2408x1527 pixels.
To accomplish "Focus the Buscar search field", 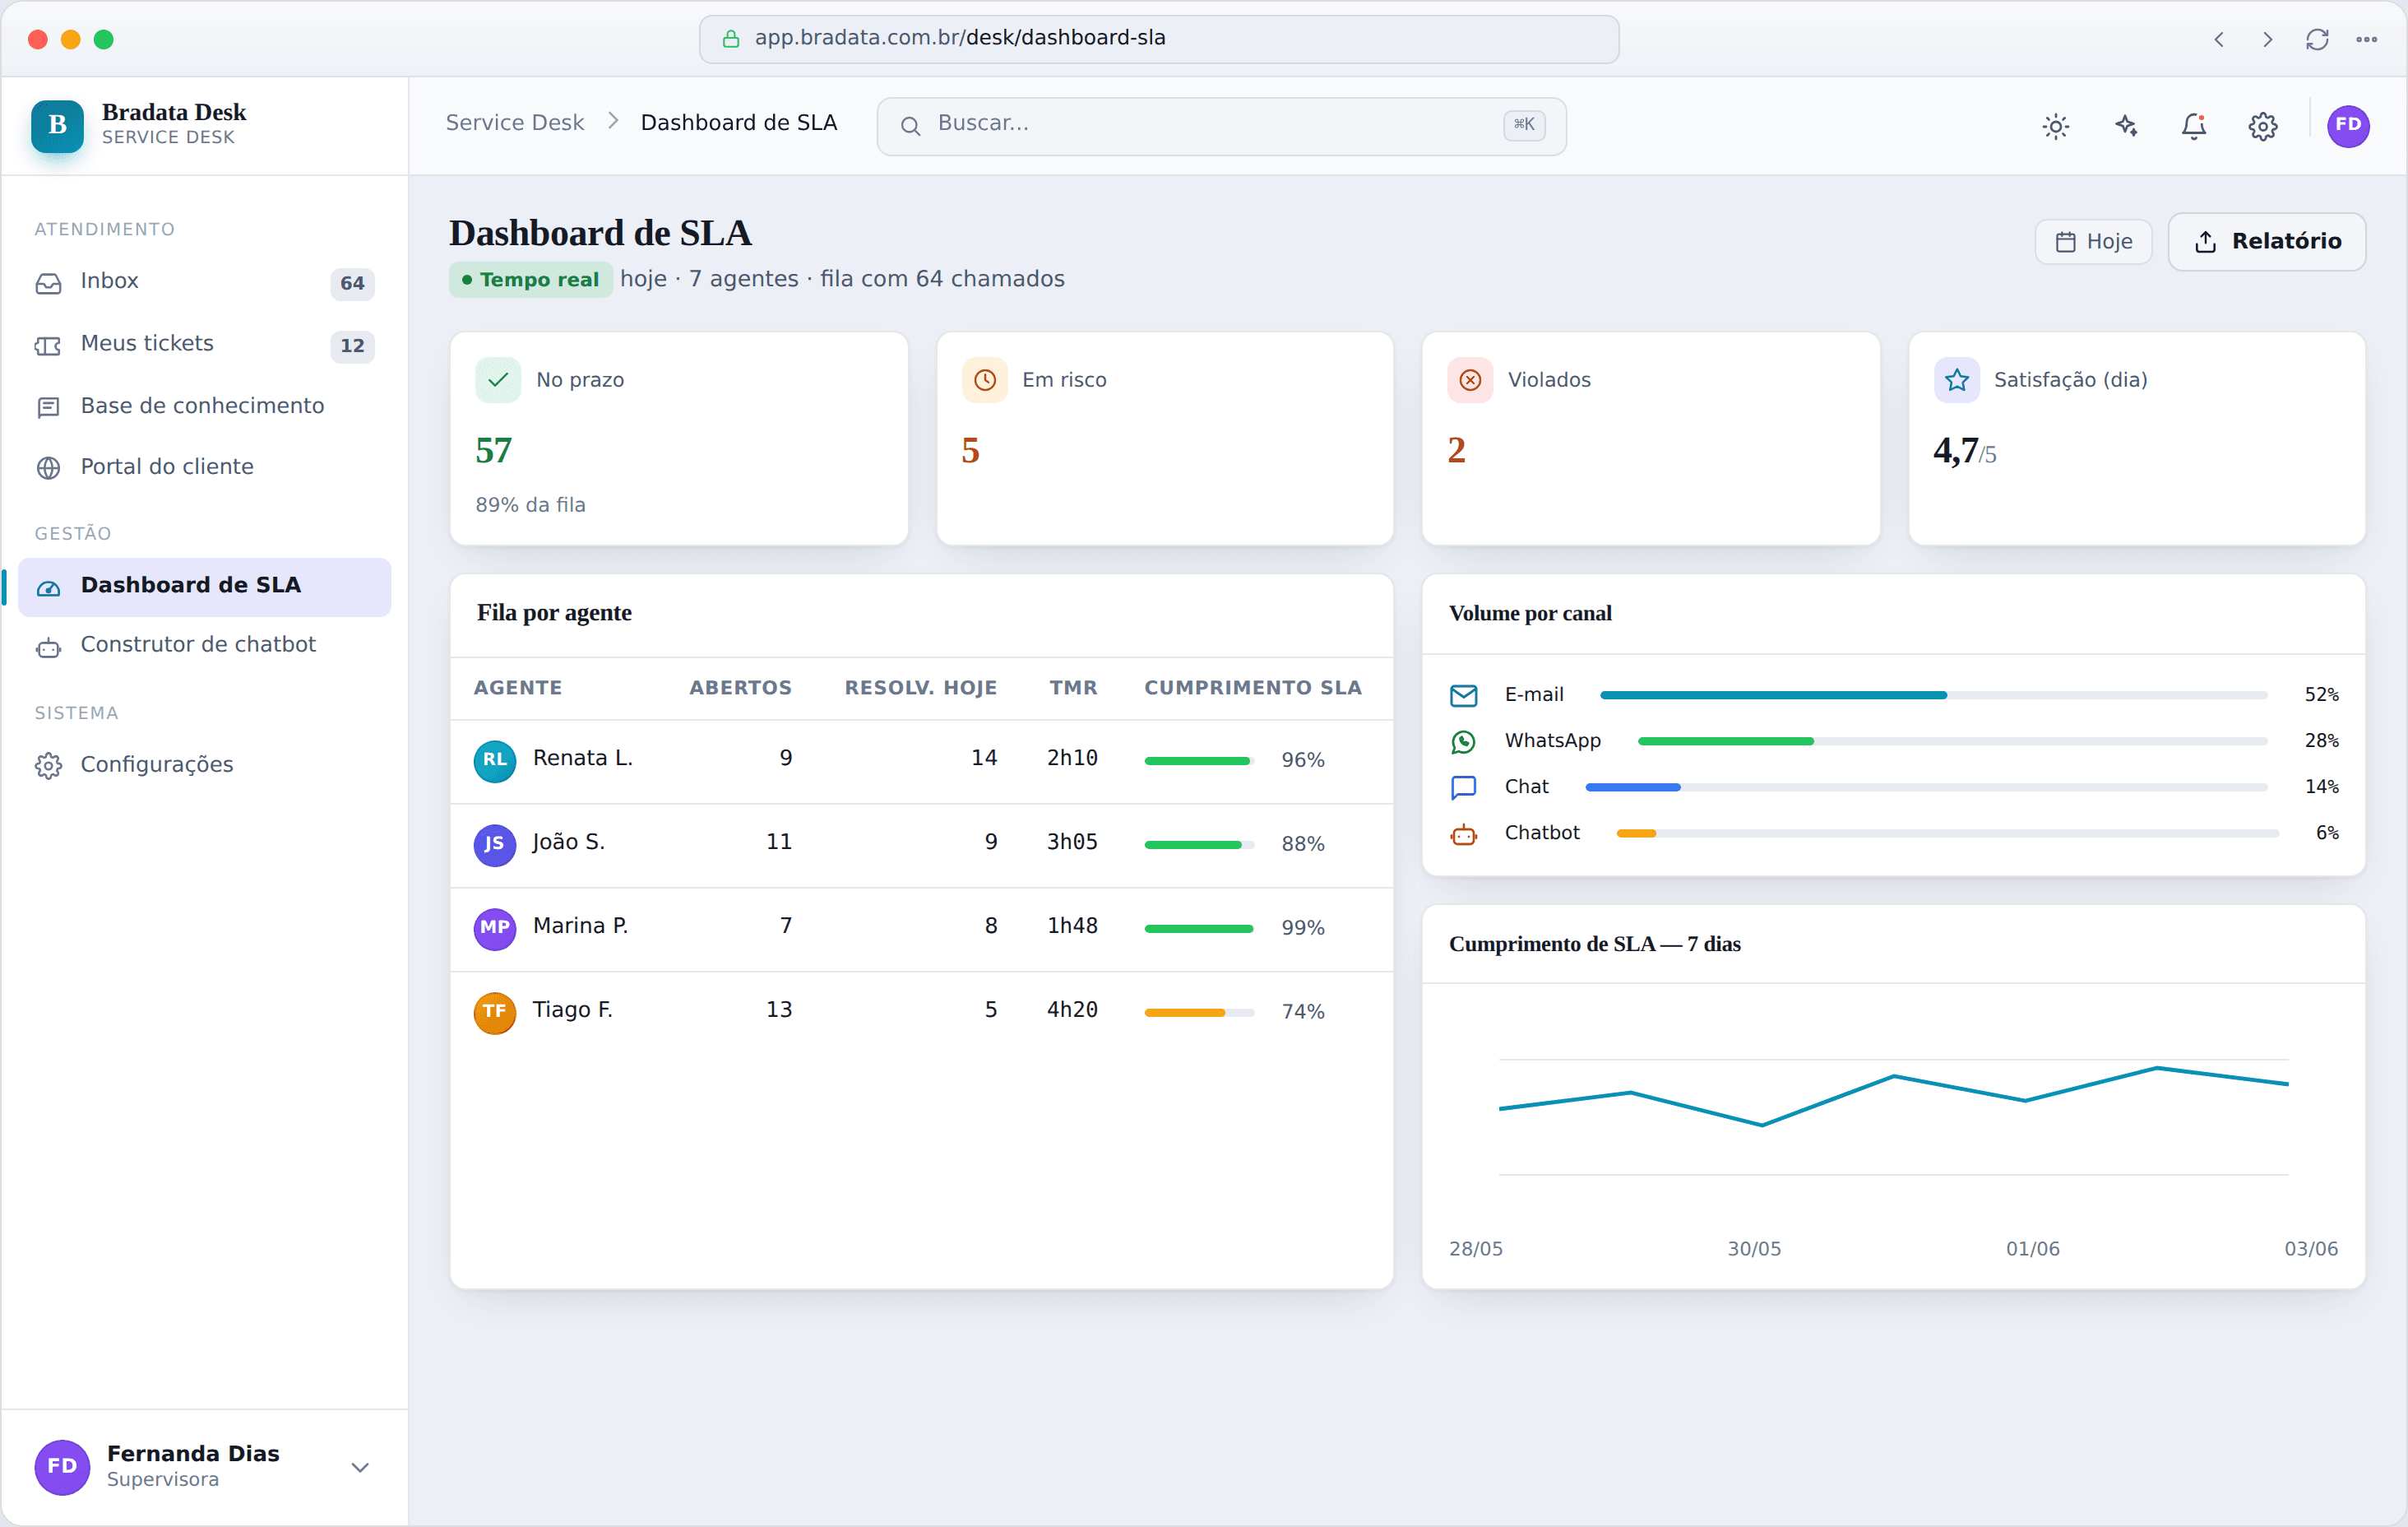I will coord(1221,126).
